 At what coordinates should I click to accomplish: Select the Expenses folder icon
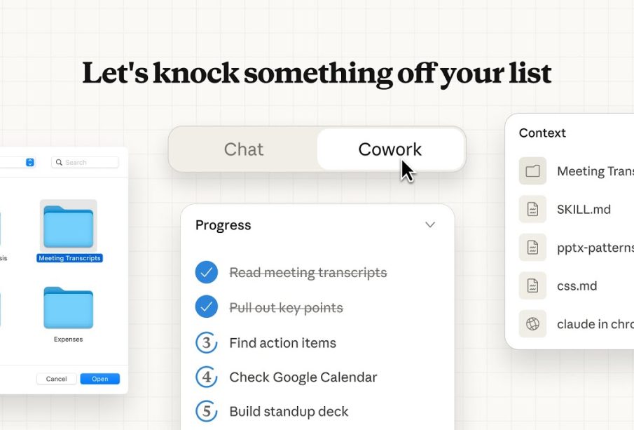click(68, 309)
